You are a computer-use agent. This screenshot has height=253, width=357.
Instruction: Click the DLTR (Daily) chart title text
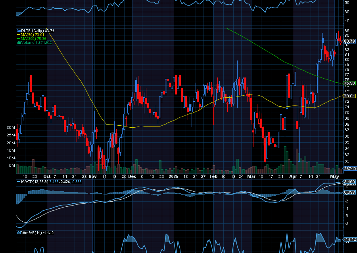pyautogui.click(x=33, y=30)
